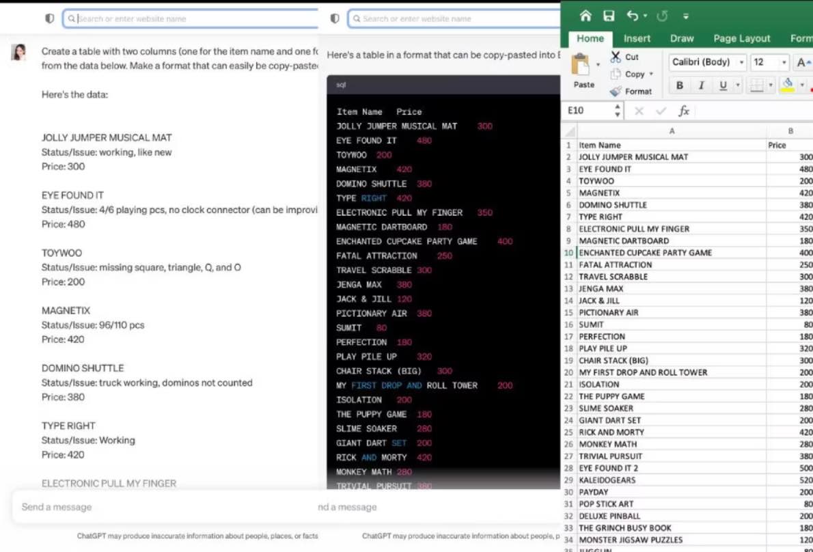Select row 10 header

coord(569,253)
